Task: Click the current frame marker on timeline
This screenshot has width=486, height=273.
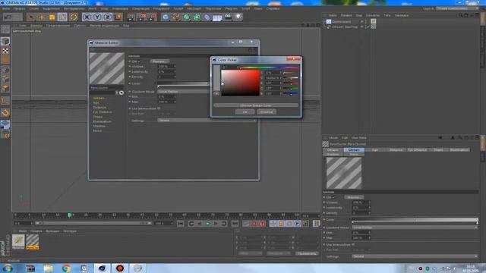Action: (69, 215)
